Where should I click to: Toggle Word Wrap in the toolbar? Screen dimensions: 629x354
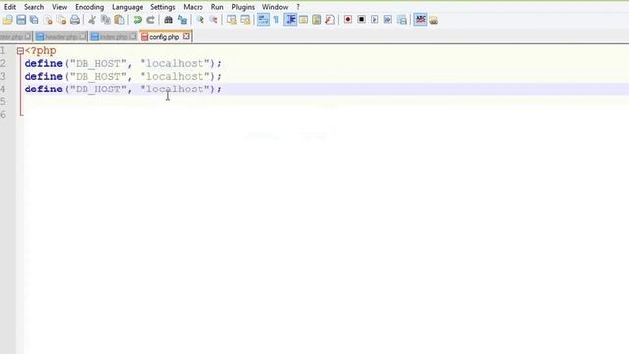[x=263, y=20]
